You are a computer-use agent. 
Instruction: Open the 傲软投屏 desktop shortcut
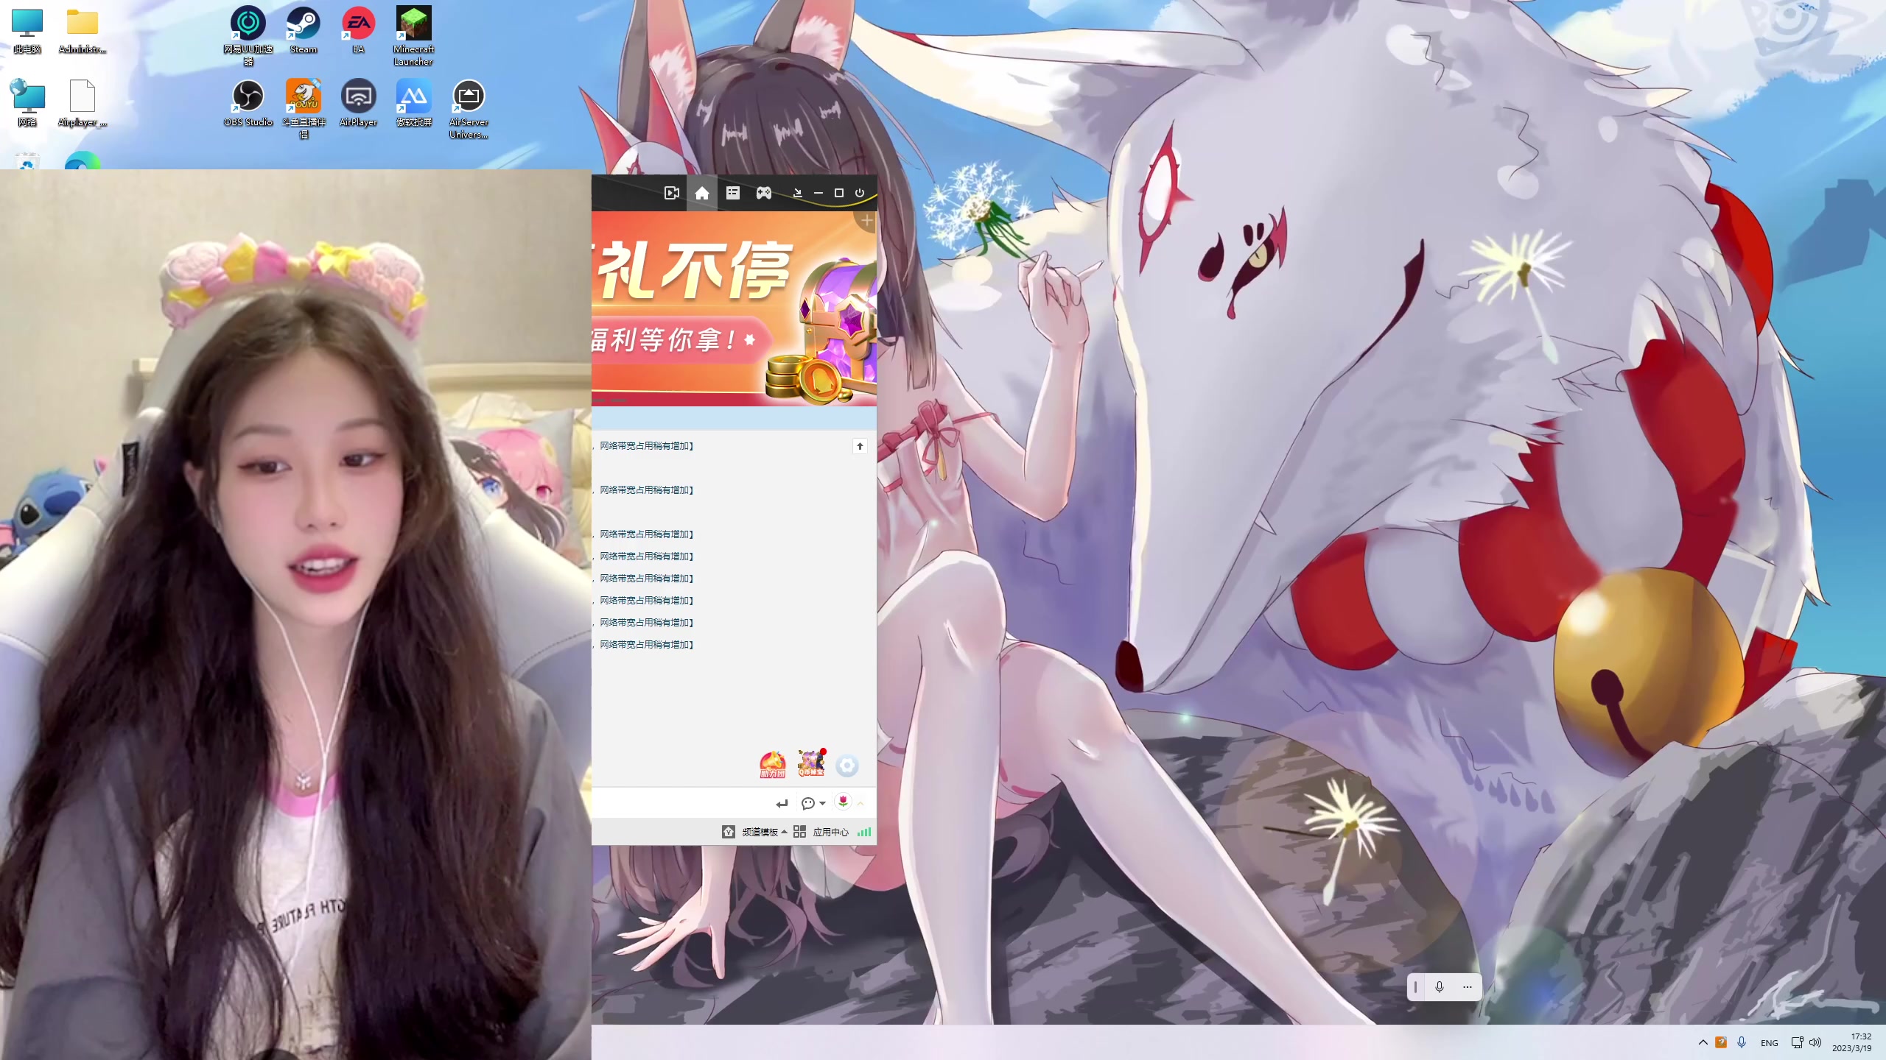point(413,103)
